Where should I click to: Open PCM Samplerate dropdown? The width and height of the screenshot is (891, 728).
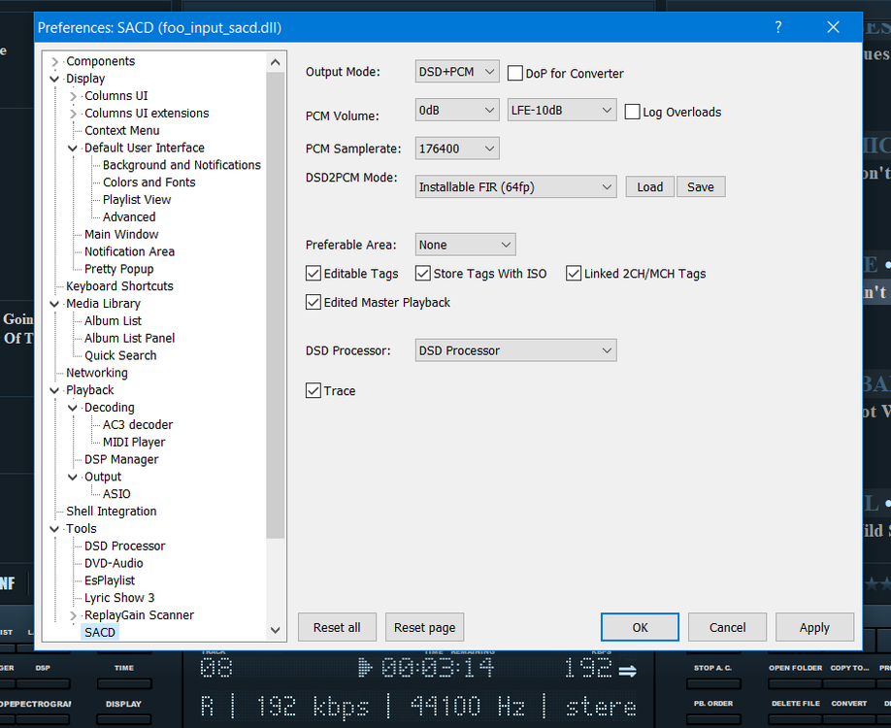point(457,149)
